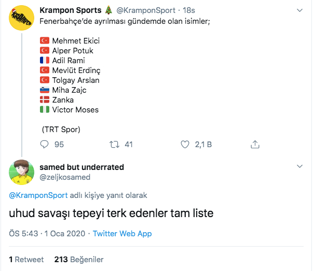Open the share icon on the tweet
The image size is (314, 271).
pos(255,145)
